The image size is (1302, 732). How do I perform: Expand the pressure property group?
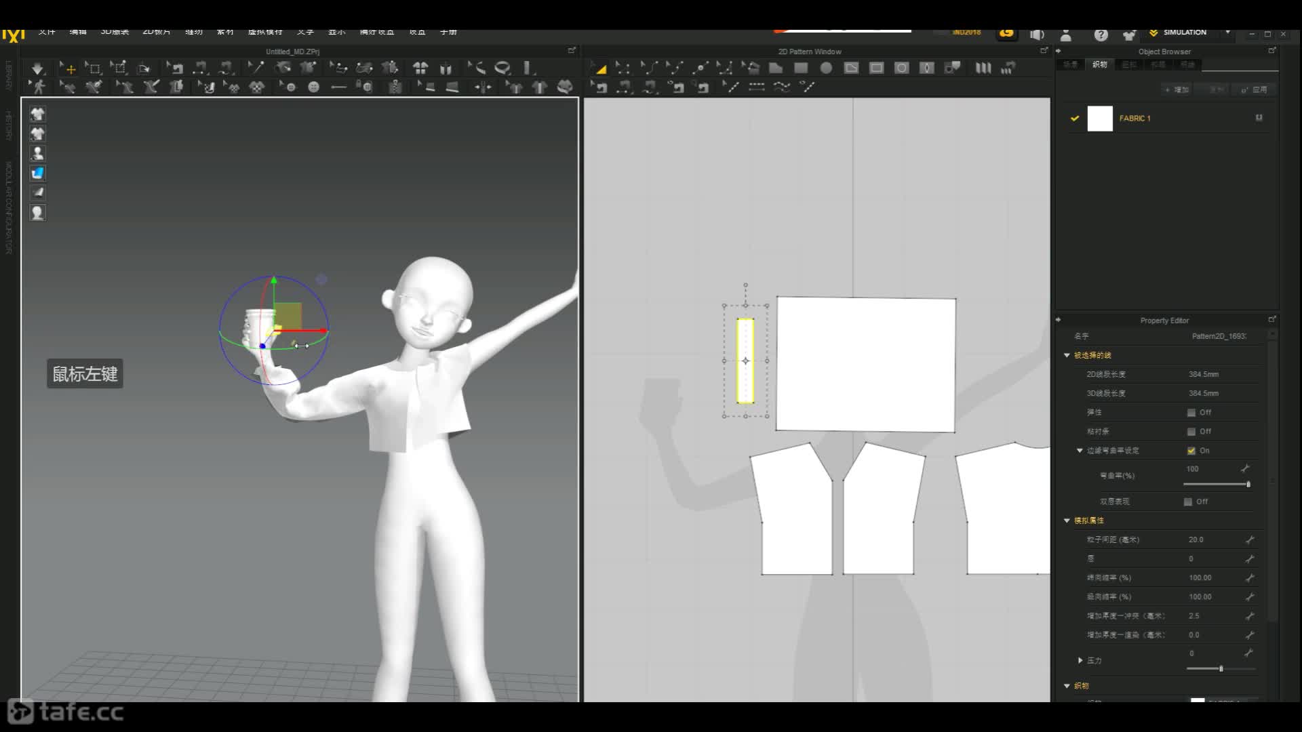1080,660
